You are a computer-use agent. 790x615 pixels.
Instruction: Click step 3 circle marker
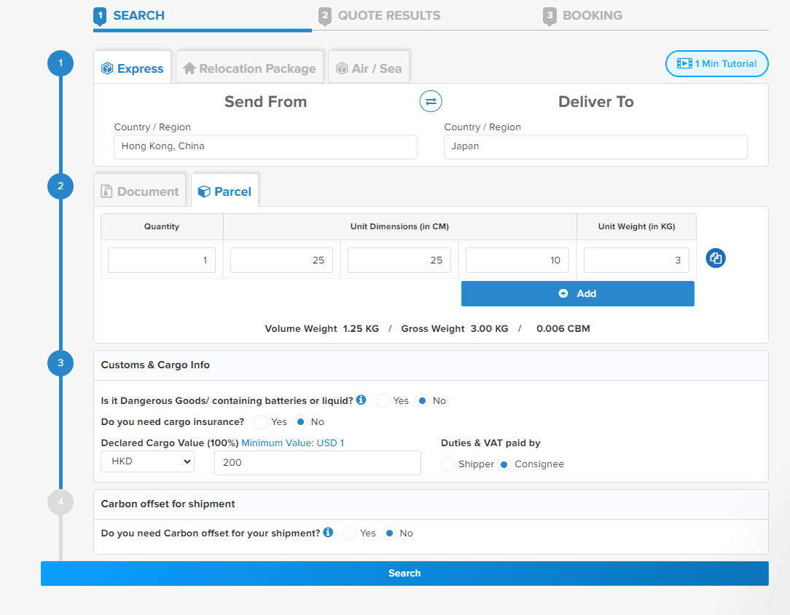click(60, 362)
